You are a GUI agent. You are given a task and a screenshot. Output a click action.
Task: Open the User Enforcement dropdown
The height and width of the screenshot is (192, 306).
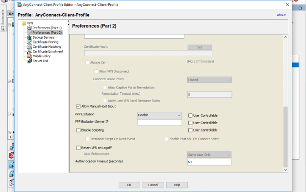coord(209,155)
